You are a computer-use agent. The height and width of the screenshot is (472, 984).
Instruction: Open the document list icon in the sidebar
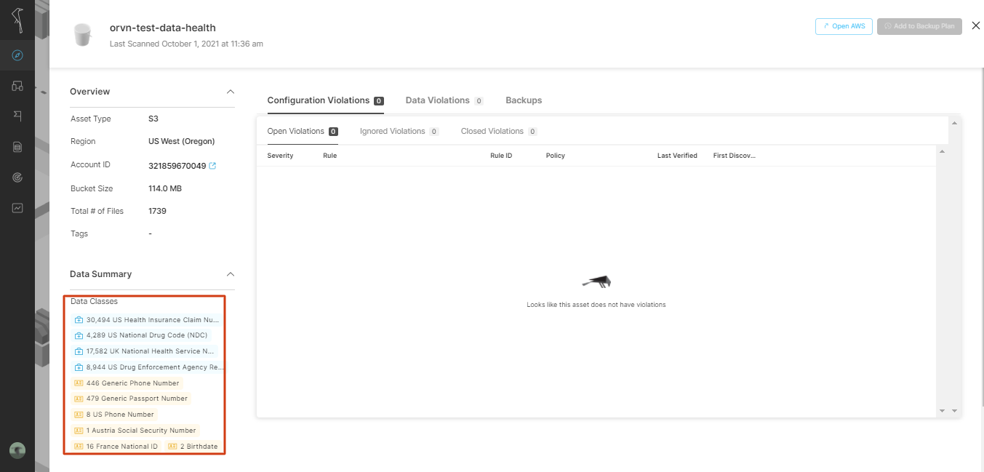17,147
